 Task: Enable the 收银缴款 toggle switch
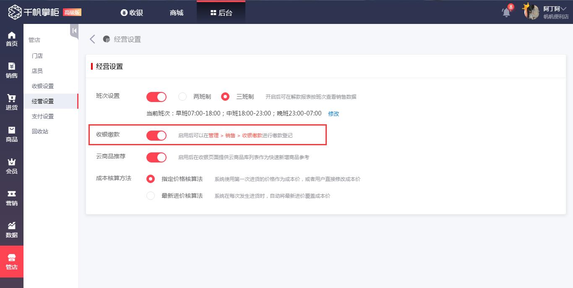pyautogui.click(x=156, y=135)
